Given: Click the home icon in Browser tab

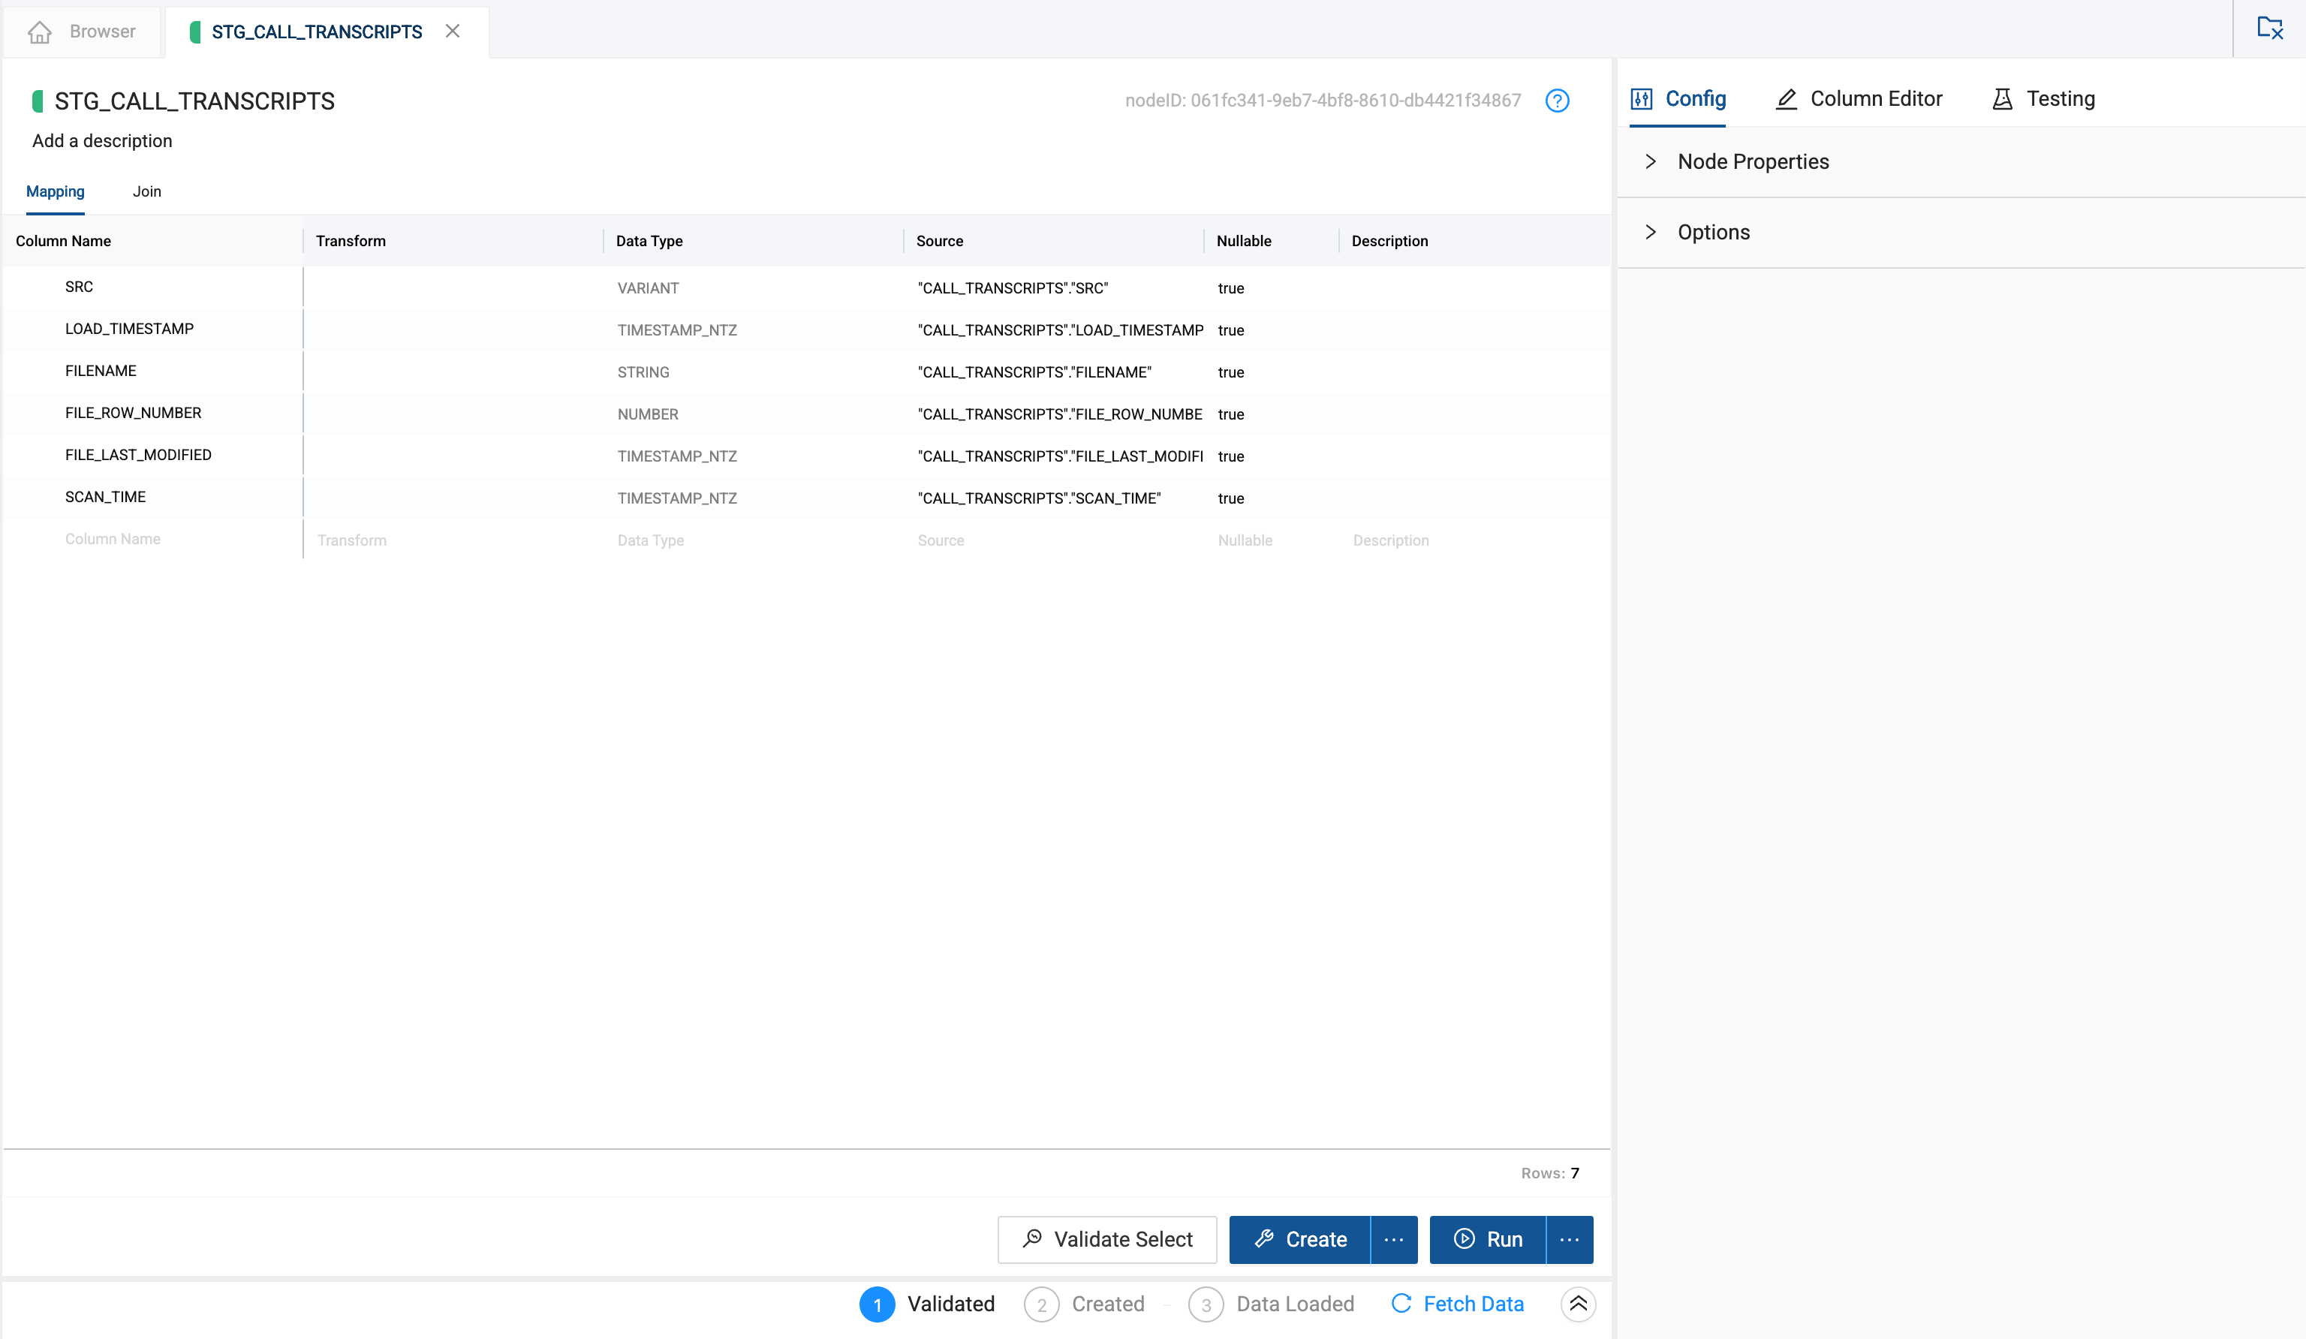Looking at the screenshot, I should [39, 32].
